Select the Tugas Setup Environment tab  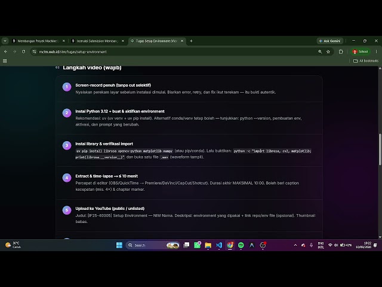[x=156, y=41]
